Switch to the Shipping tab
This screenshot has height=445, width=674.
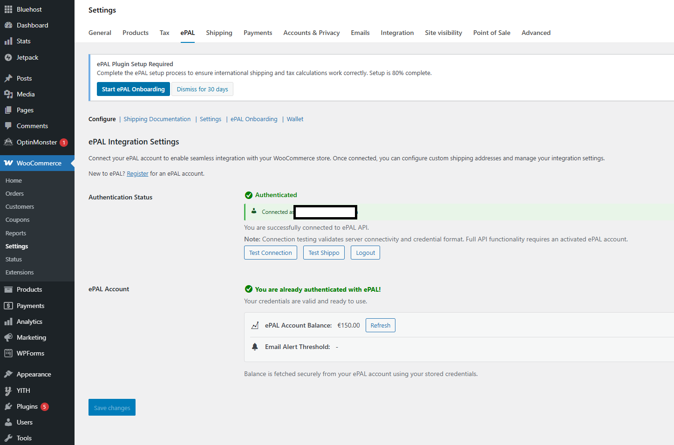tap(219, 33)
